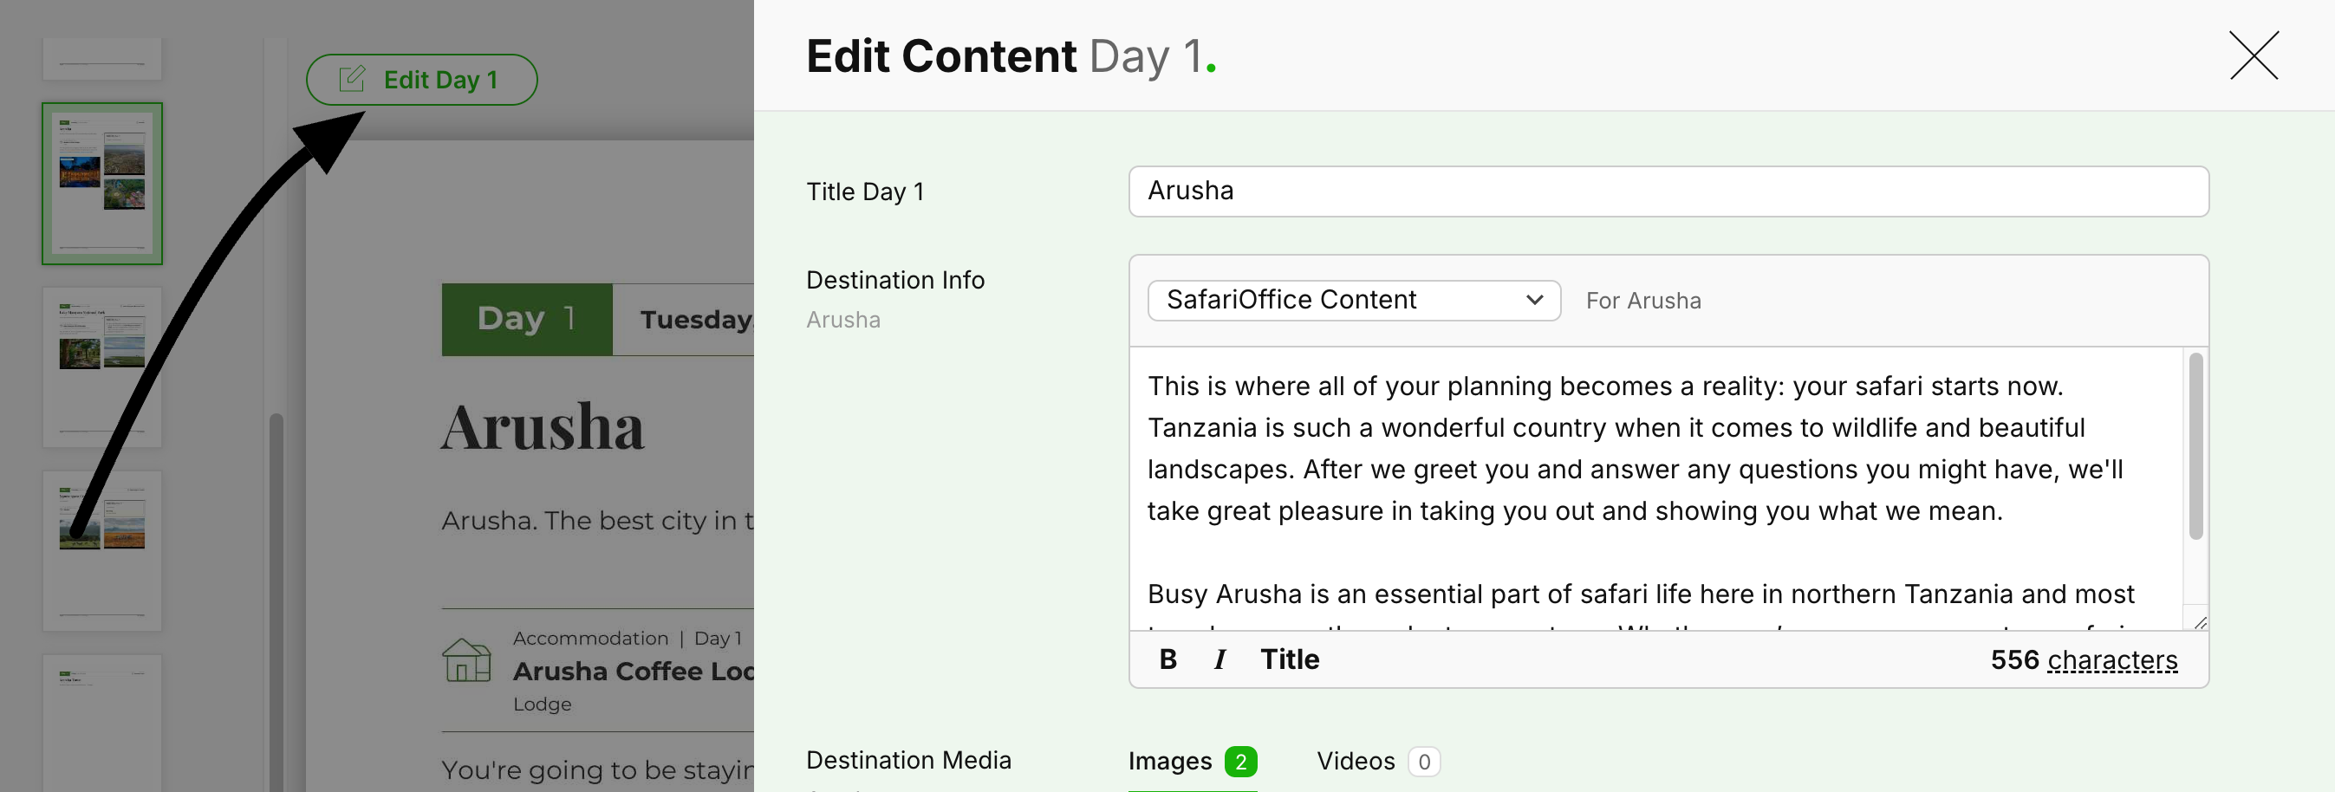Click the accommodation lodge house icon
2335x792 pixels.
coord(466,660)
